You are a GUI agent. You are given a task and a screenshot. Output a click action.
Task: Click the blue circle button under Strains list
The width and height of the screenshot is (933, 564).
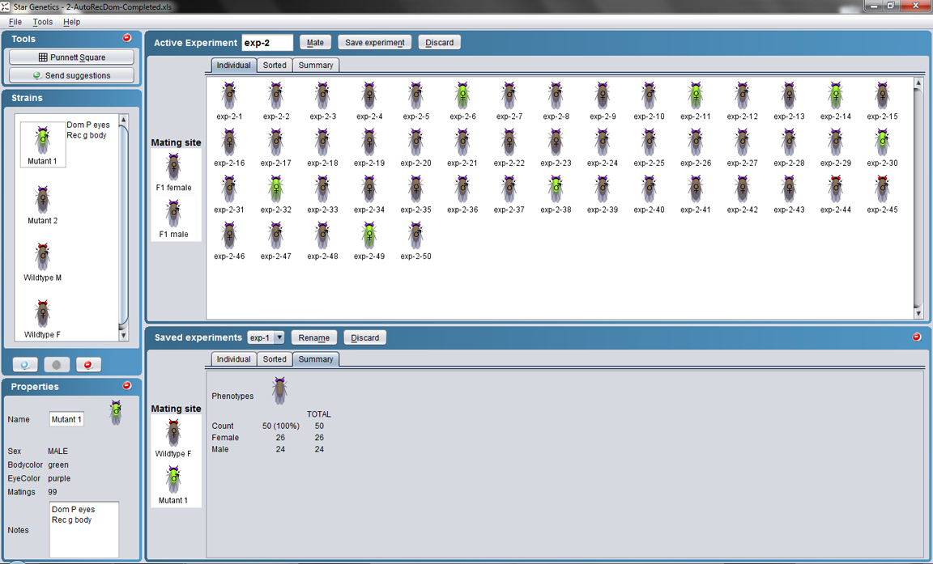[x=25, y=365]
